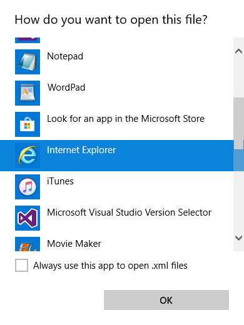
Task: Choose Movie Maker from the list
Action: pos(74,244)
